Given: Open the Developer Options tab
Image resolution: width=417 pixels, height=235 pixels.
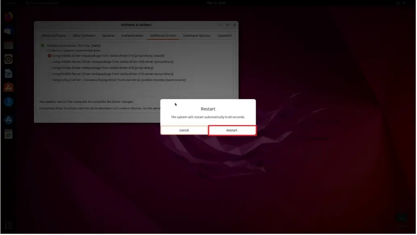Looking at the screenshot, I should pos(197,35).
